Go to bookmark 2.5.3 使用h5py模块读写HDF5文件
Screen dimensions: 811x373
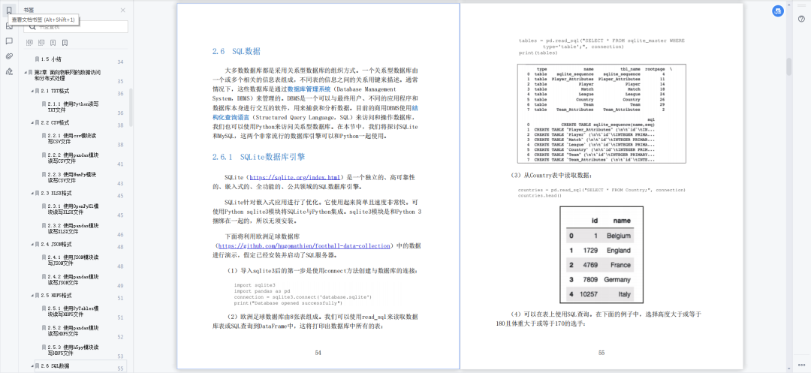click(x=72, y=350)
